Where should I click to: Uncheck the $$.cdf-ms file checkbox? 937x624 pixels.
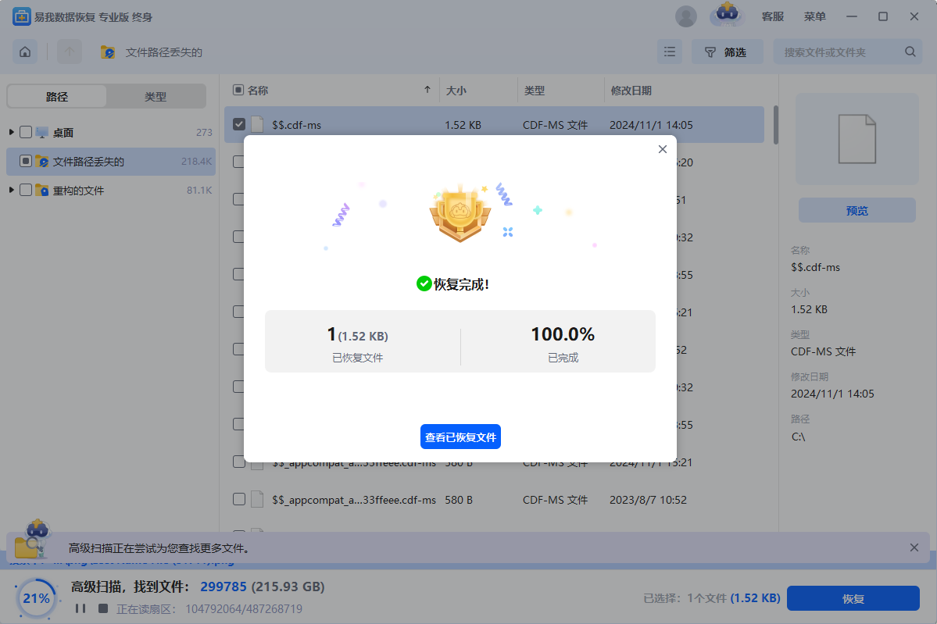point(239,124)
